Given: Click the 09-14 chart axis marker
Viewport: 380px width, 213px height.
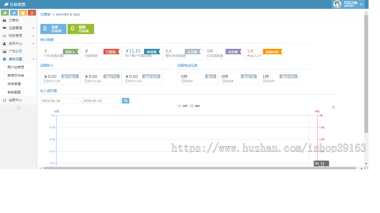Looking at the screenshot, I should coord(321,163).
